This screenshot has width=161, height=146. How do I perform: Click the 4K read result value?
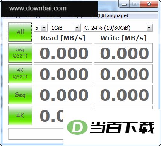(x=49, y=115)
